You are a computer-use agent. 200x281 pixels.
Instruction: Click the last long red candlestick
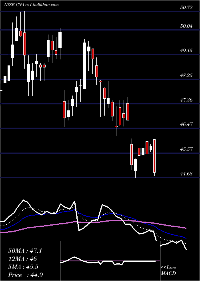pos(155,156)
